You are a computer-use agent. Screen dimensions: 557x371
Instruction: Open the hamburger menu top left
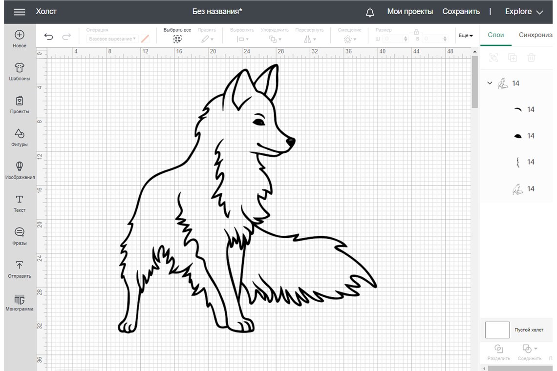point(19,12)
